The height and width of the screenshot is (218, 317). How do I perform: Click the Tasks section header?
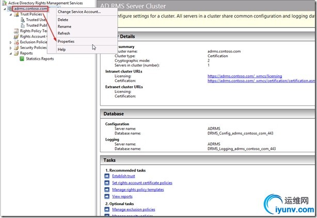(208, 160)
